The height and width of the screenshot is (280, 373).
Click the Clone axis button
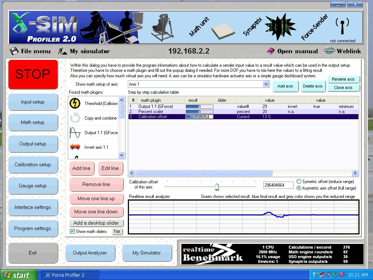pos(343,87)
